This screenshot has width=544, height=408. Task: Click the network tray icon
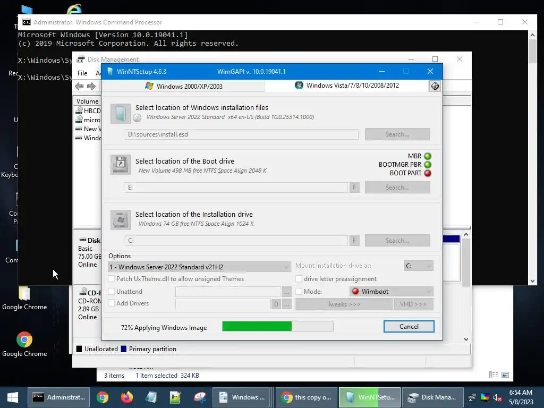click(x=472, y=397)
